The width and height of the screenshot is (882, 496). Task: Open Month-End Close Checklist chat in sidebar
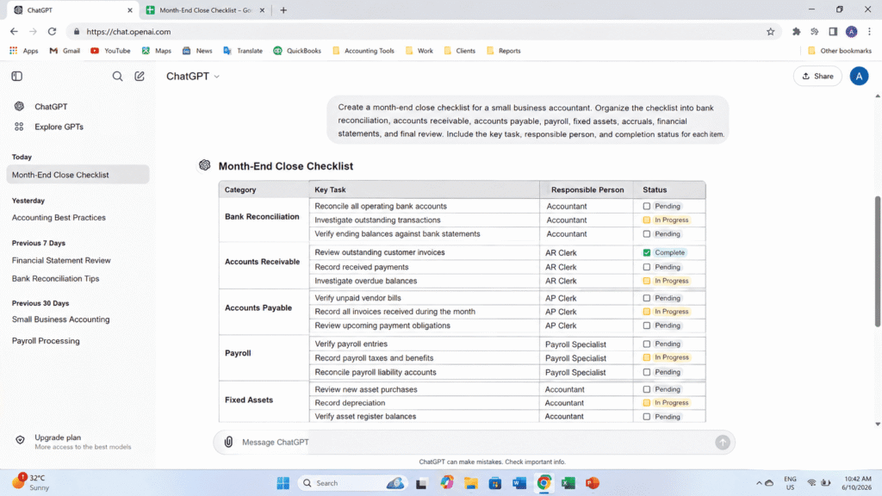(x=78, y=174)
